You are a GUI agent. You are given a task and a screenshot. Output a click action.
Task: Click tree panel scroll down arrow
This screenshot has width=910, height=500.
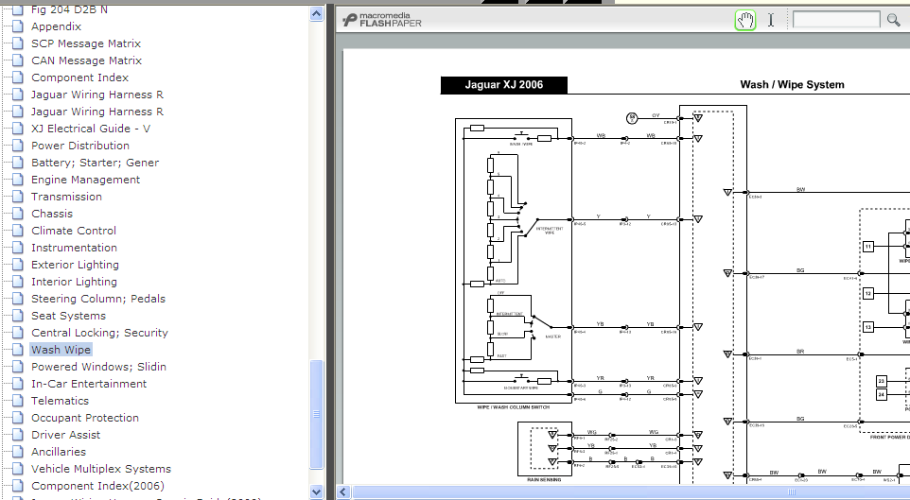316,491
